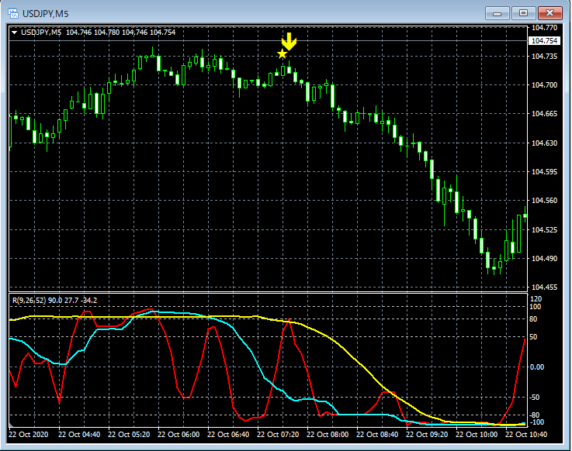Click indicator scale value 50
Image resolution: width=572 pixels, height=451 pixels.
click(x=533, y=336)
